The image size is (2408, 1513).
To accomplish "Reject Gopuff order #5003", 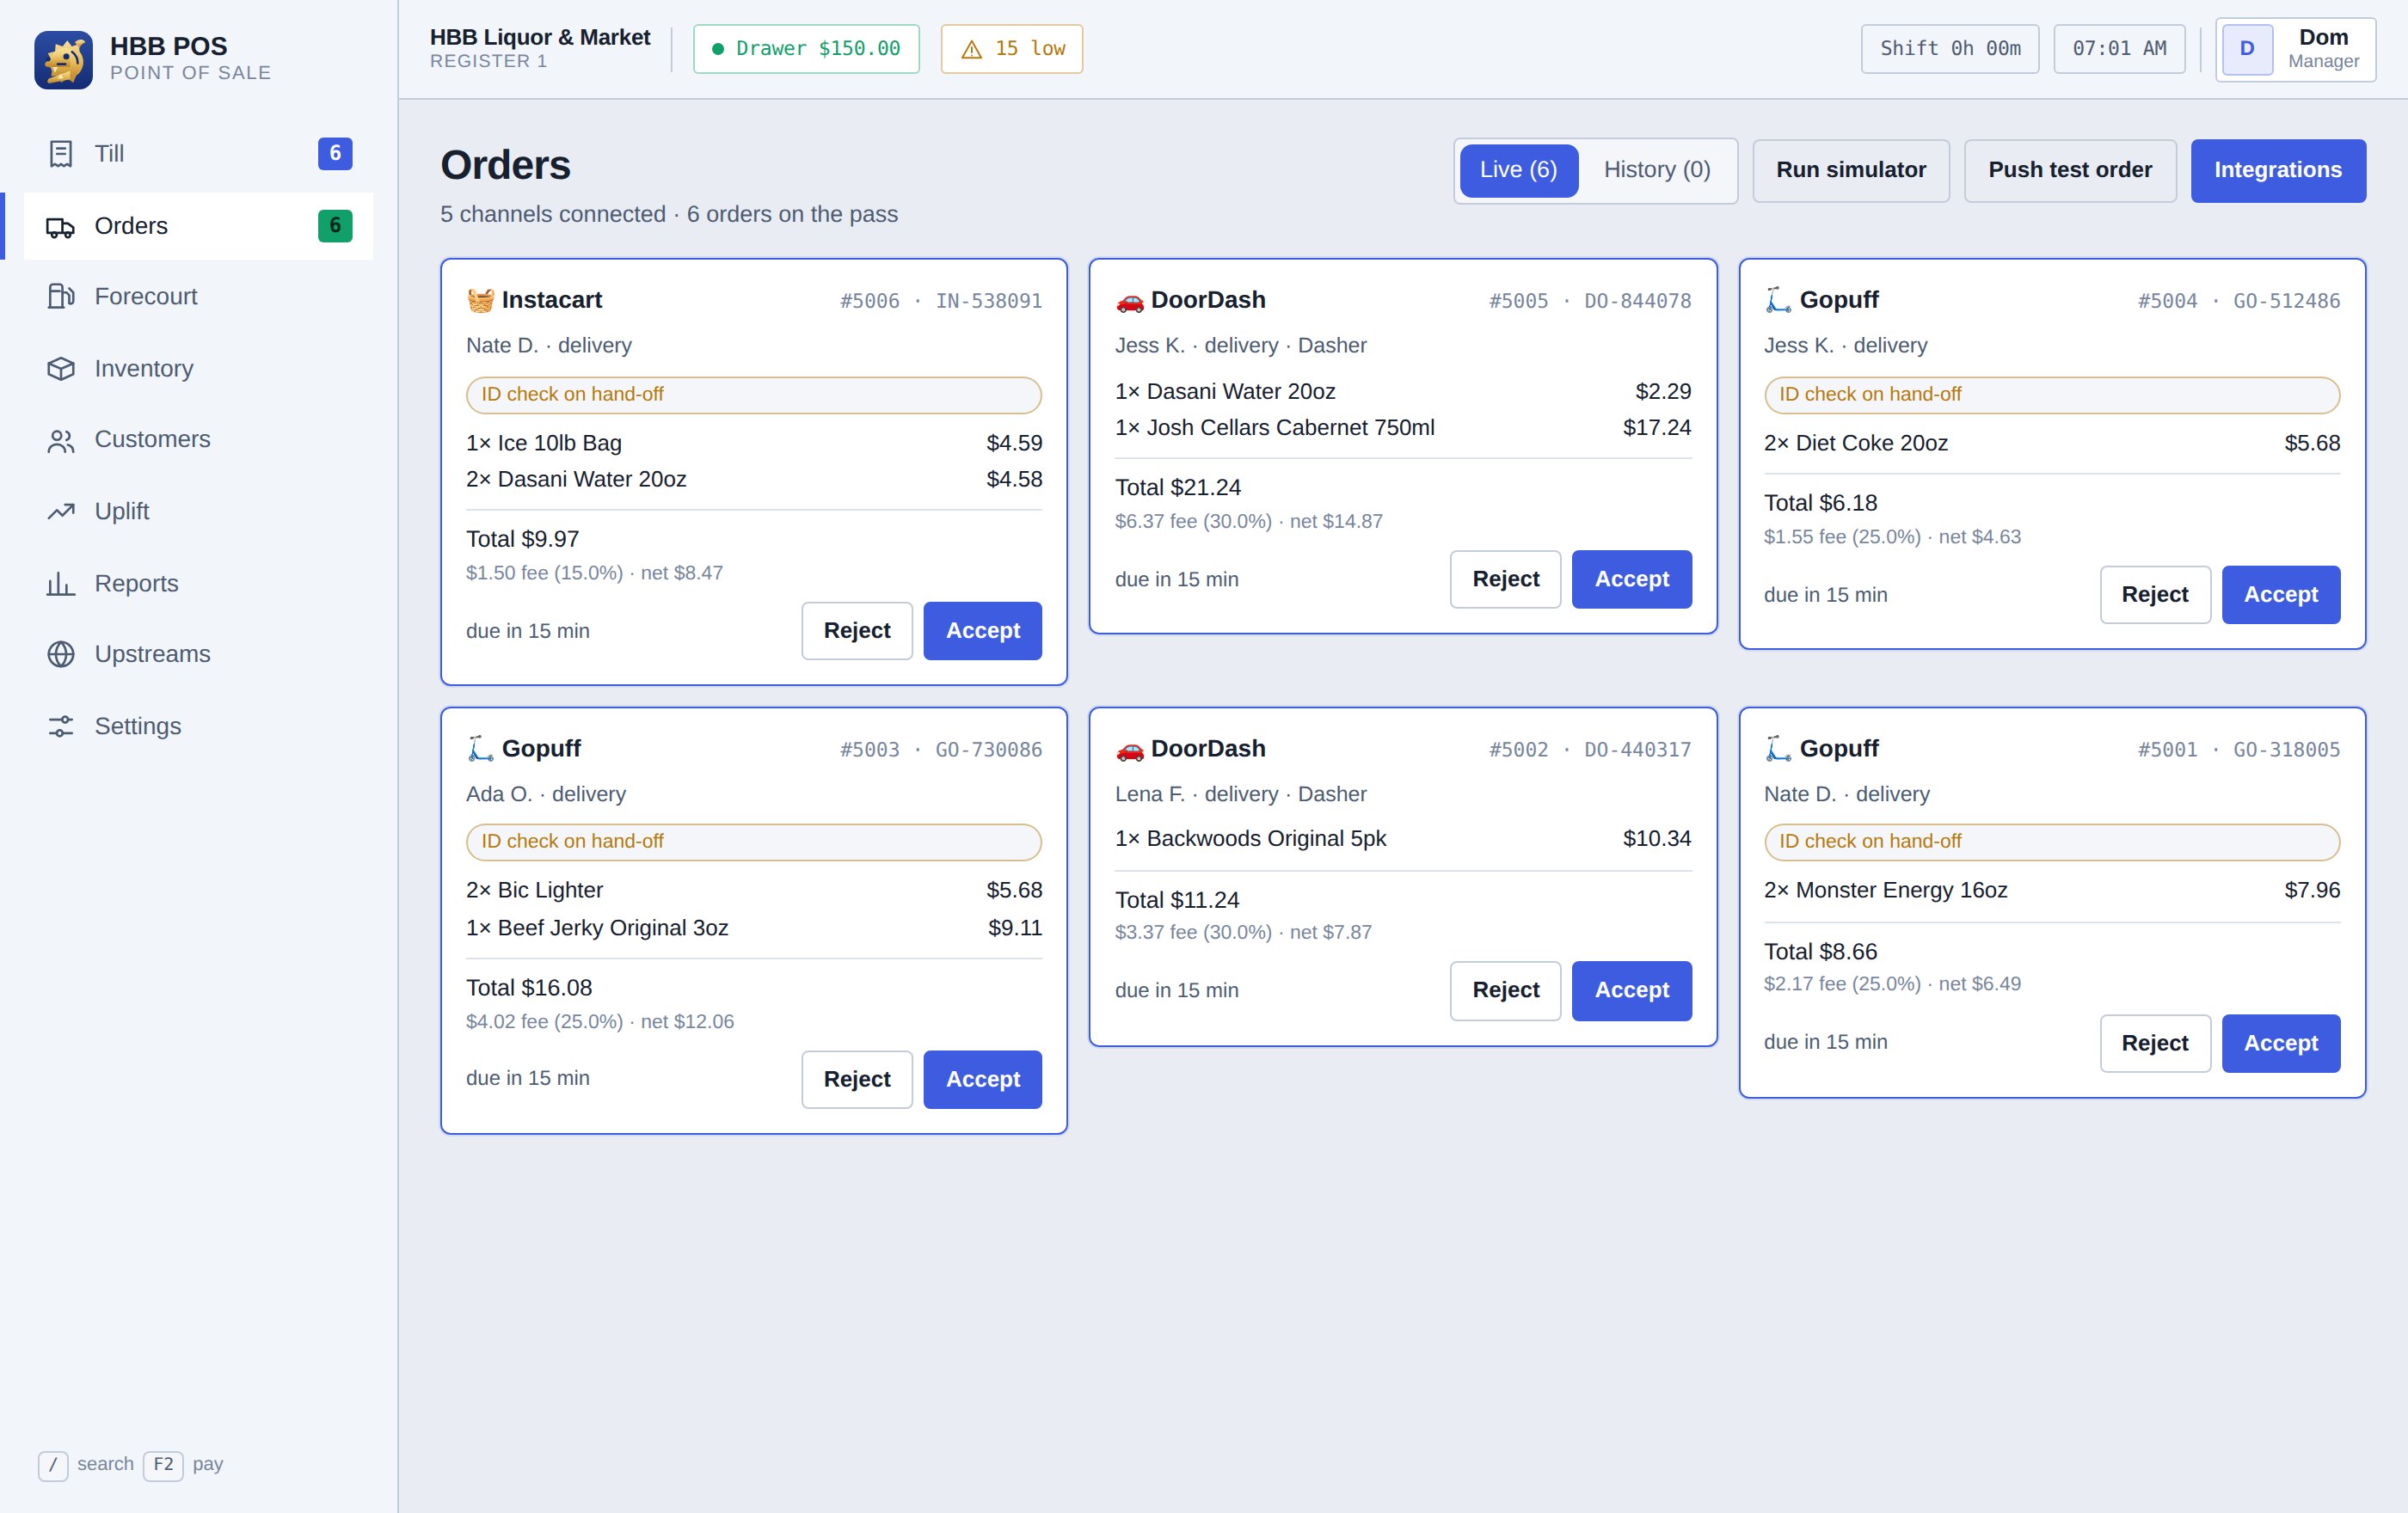I will 857,1079.
